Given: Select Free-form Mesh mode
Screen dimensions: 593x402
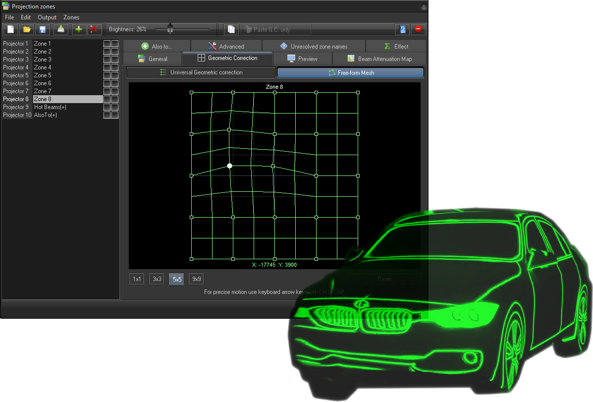Looking at the screenshot, I should click(351, 73).
